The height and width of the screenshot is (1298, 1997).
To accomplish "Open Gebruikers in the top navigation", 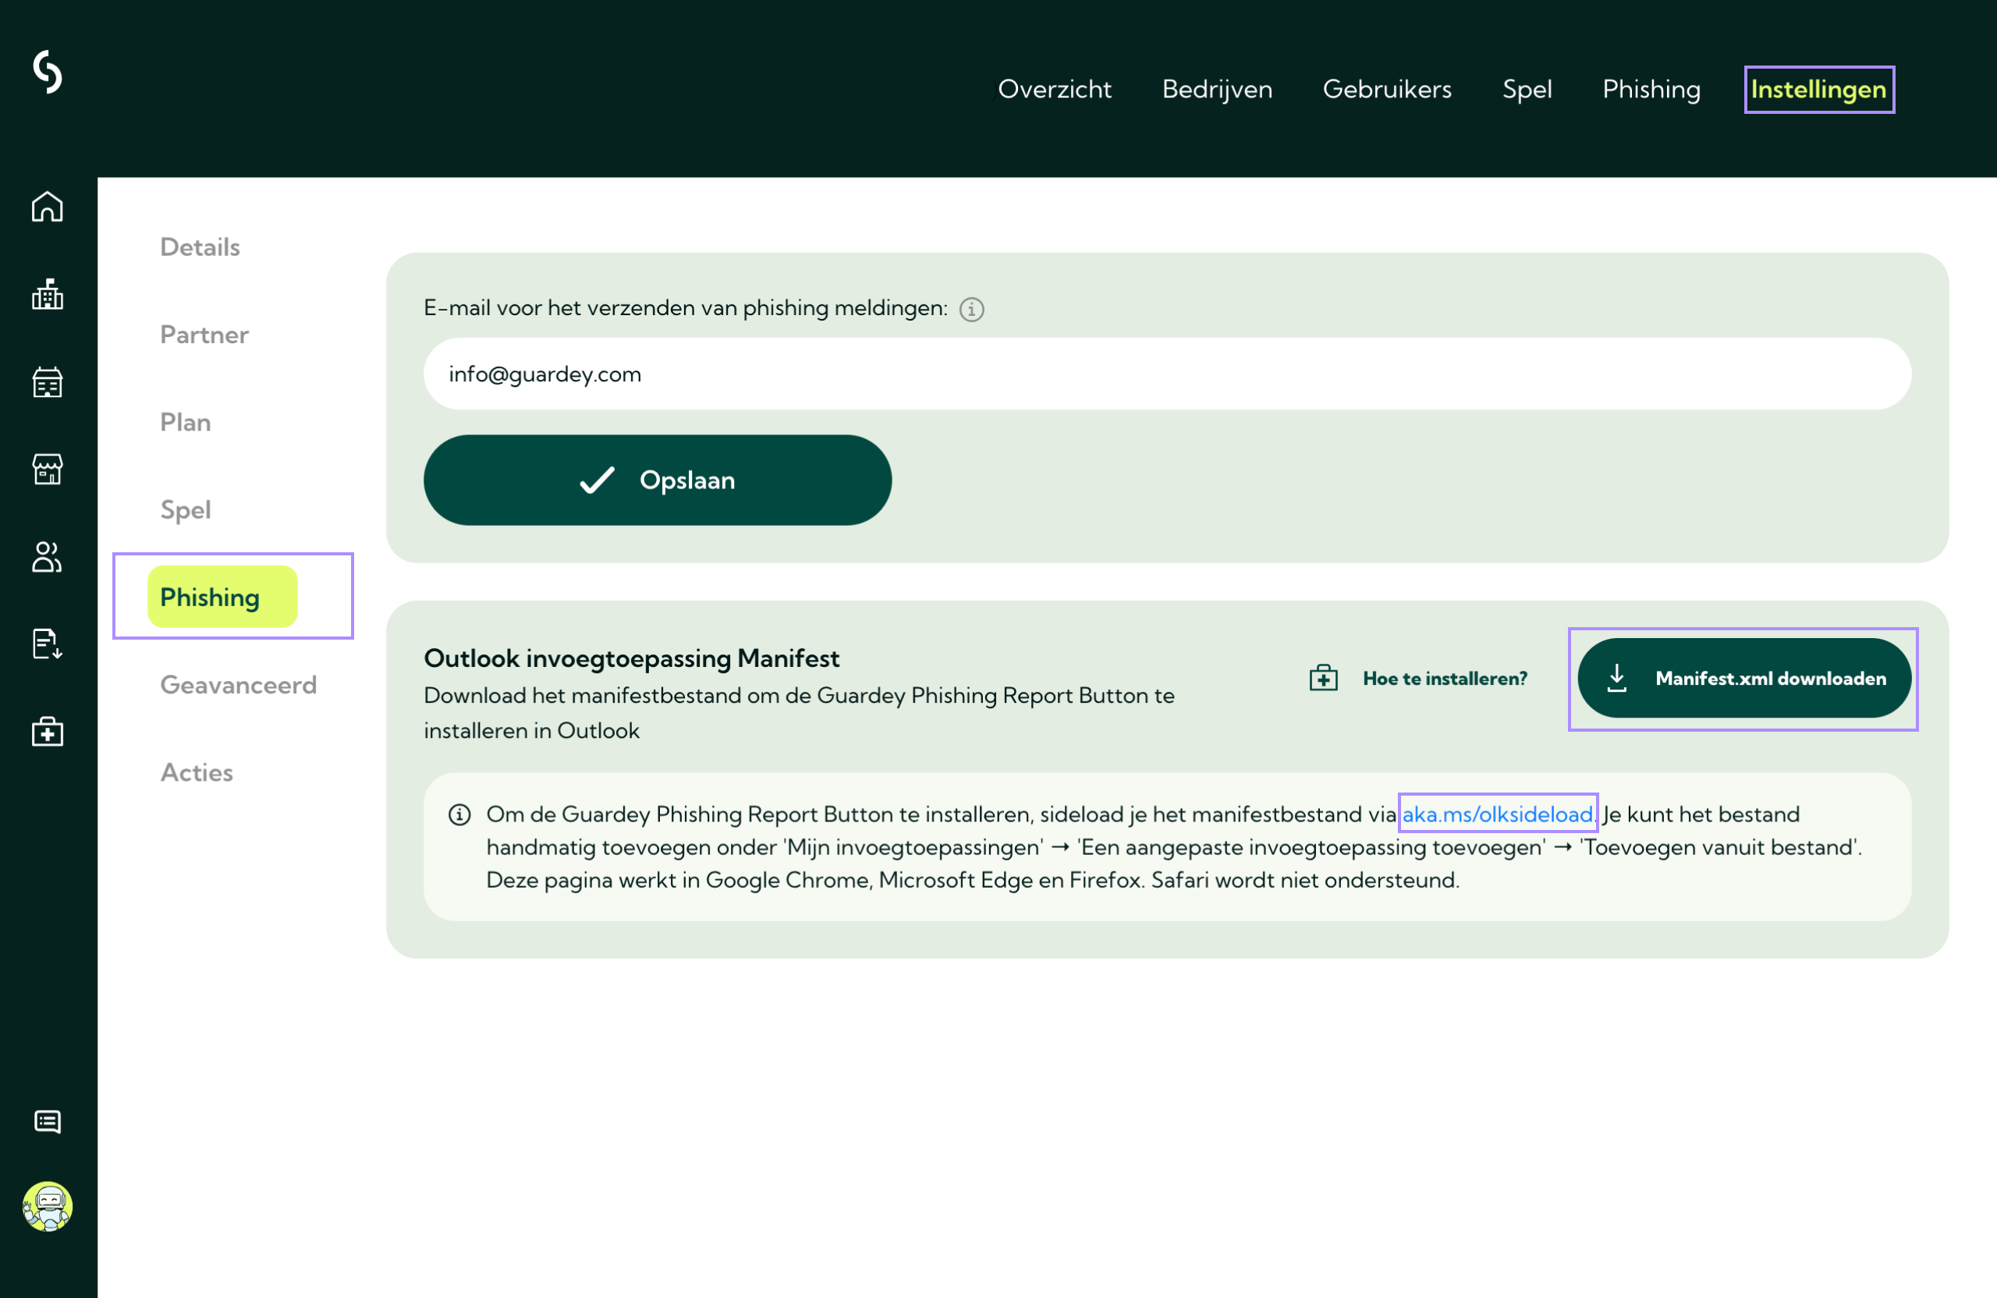I will coord(1386,89).
